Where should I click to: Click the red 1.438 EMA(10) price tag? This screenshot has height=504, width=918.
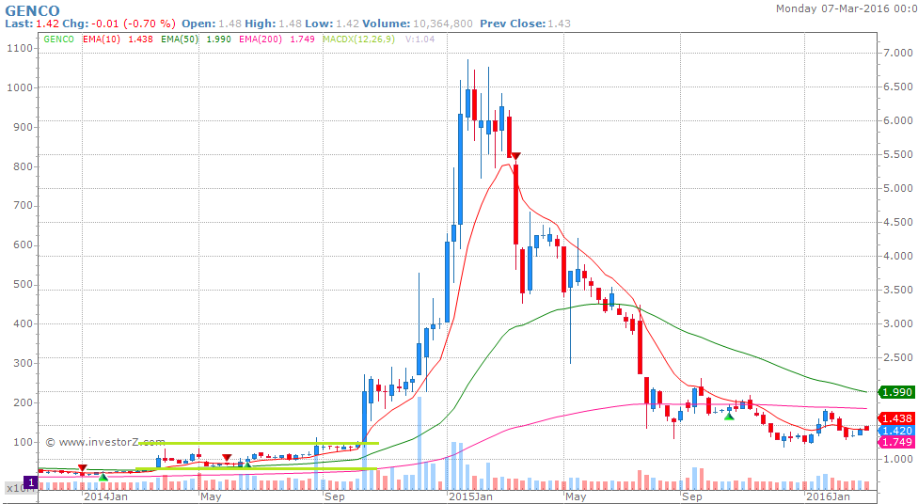point(896,418)
